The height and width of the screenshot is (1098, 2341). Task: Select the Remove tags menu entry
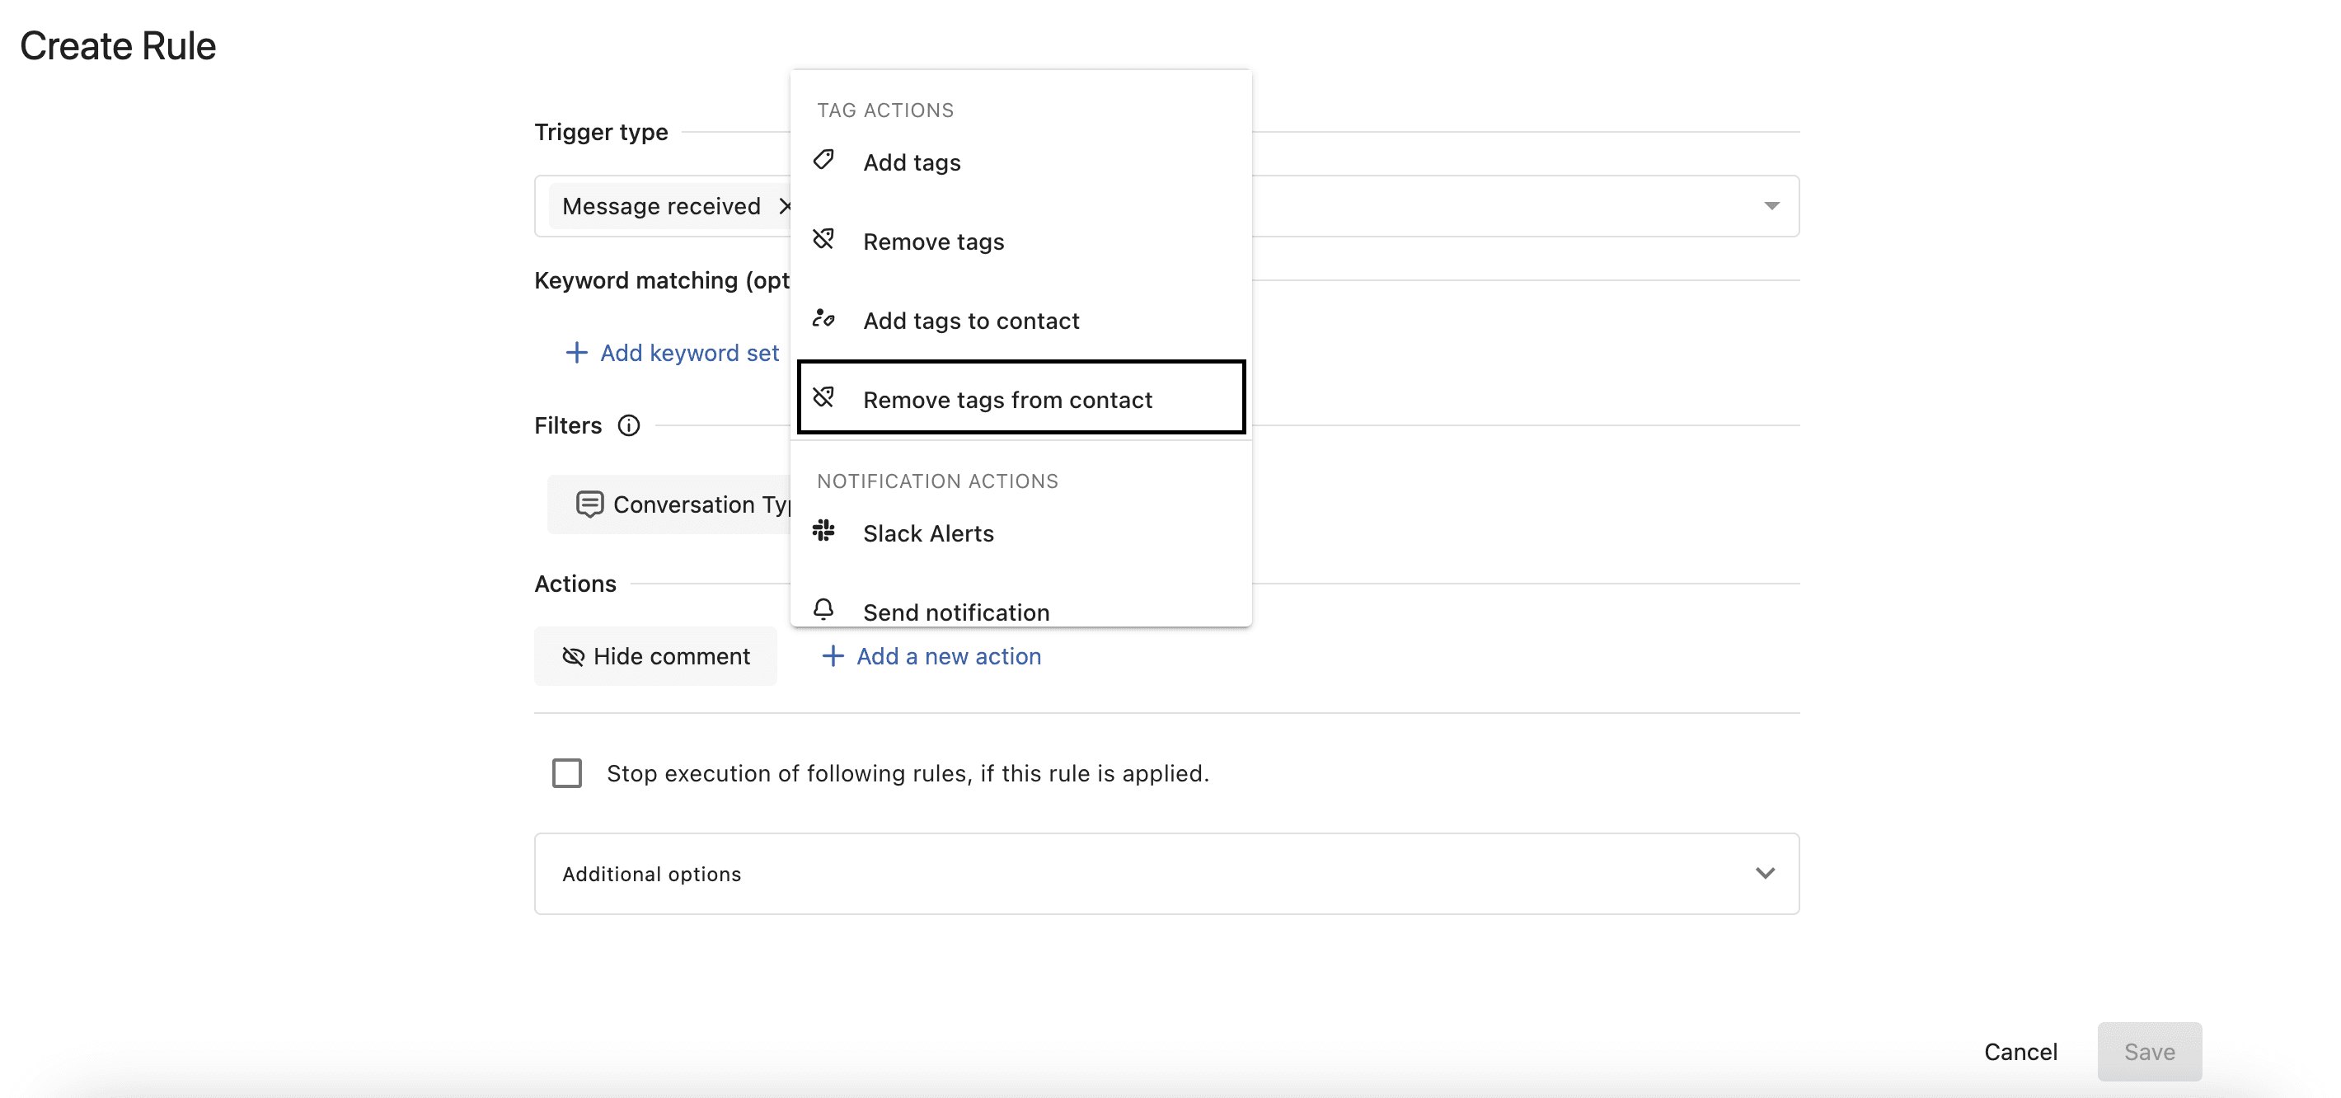click(x=932, y=242)
